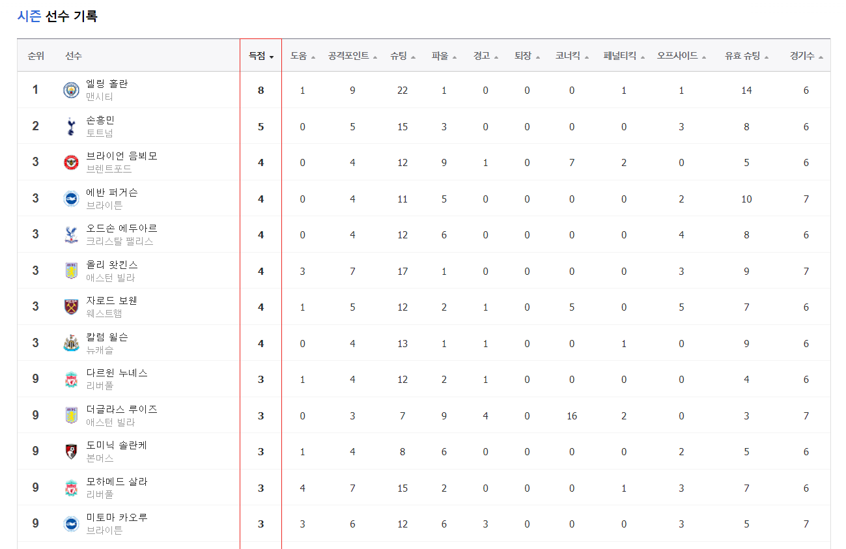This screenshot has height=549, width=846.
Task: Click the Brighton badge beside 에반 퍼거슨
Action: click(71, 199)
